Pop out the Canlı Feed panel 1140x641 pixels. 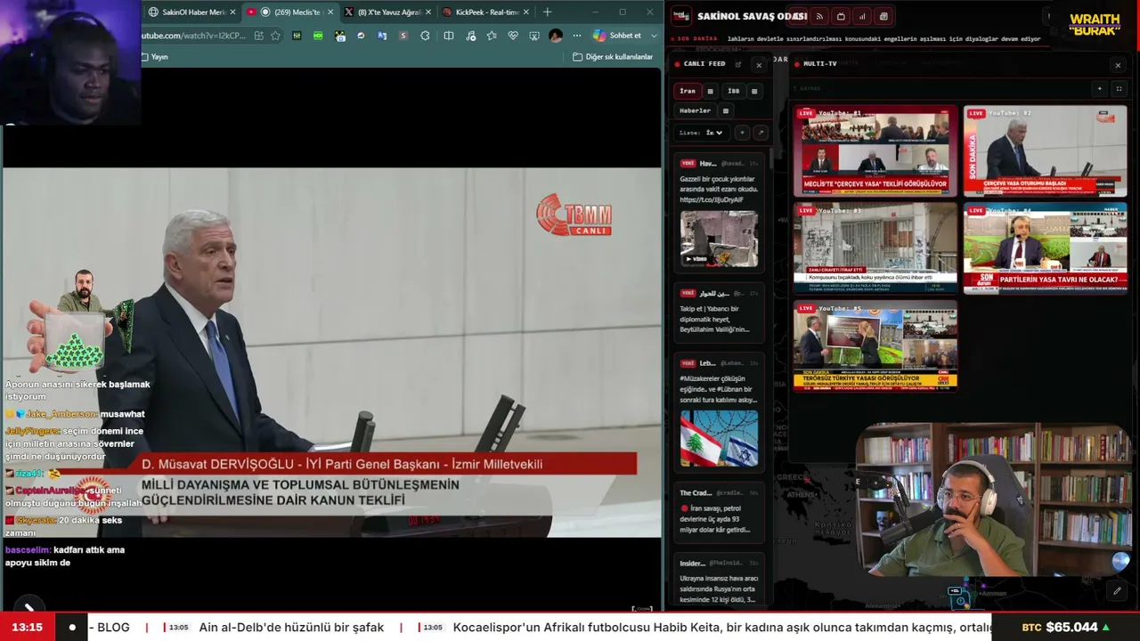[x=738, y=64]
